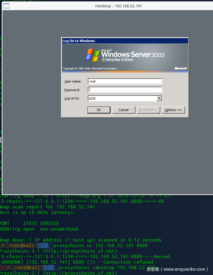Collapse the dialog with Options << button
This screenshot has width=213, height=275.
[x=173, y=110]
